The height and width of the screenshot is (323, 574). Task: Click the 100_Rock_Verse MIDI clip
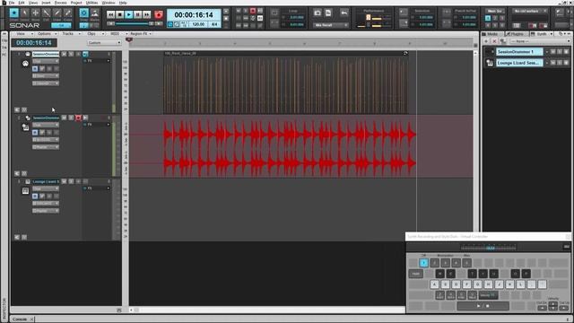pos(286,83)
